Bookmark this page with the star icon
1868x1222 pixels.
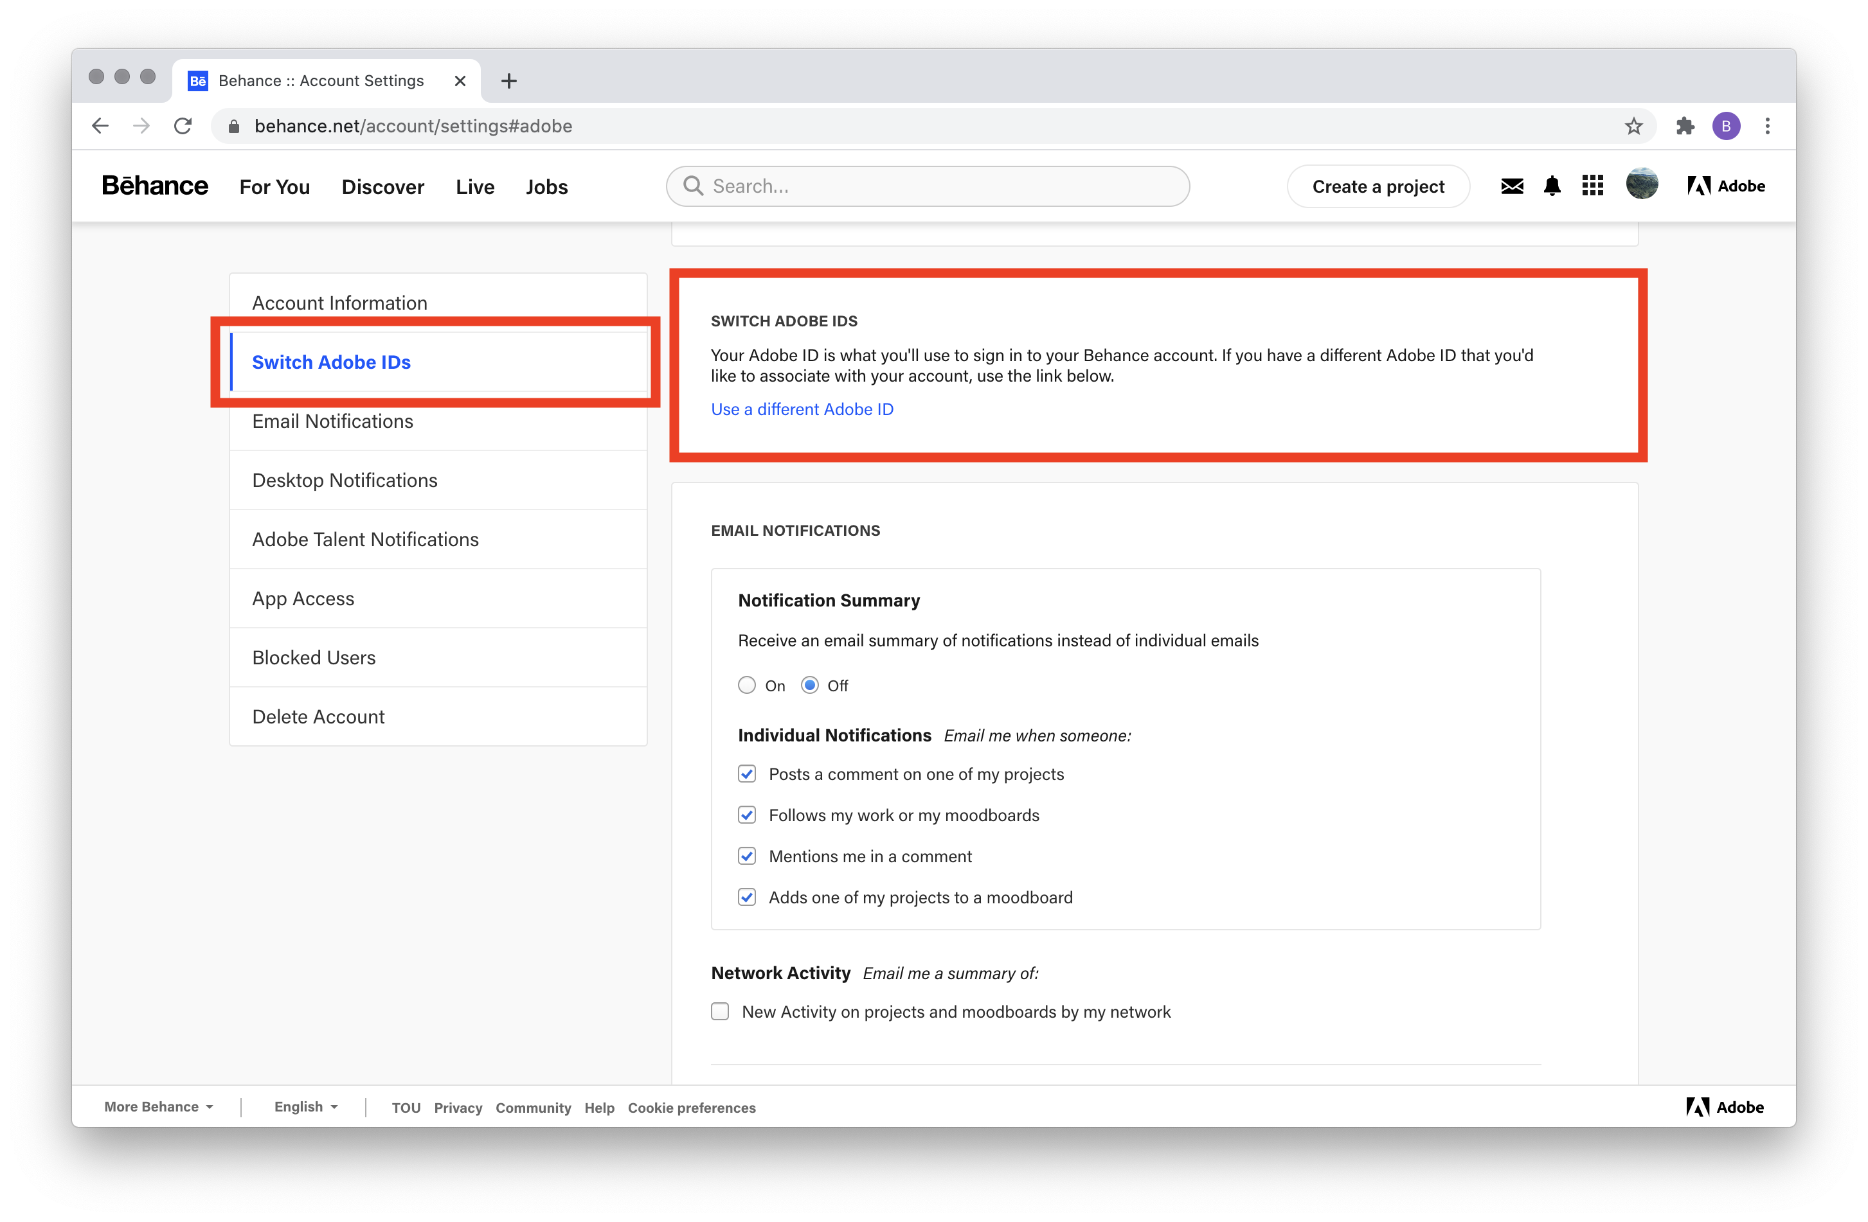[1633, 125]
